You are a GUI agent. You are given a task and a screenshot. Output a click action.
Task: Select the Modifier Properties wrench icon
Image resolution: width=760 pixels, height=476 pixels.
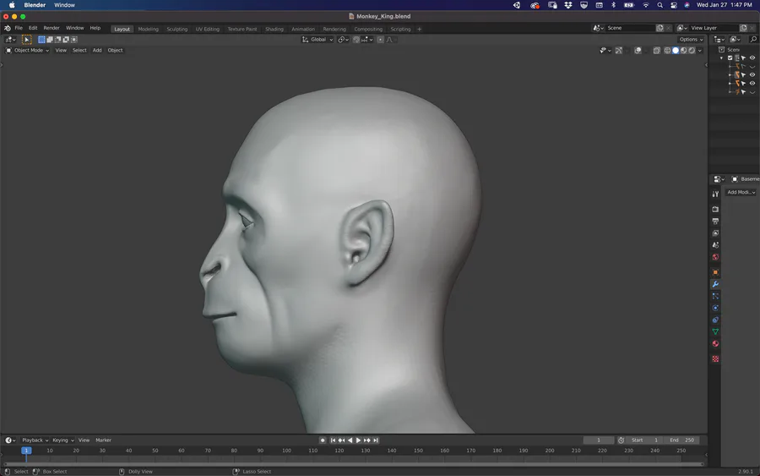tap(715, 284)
